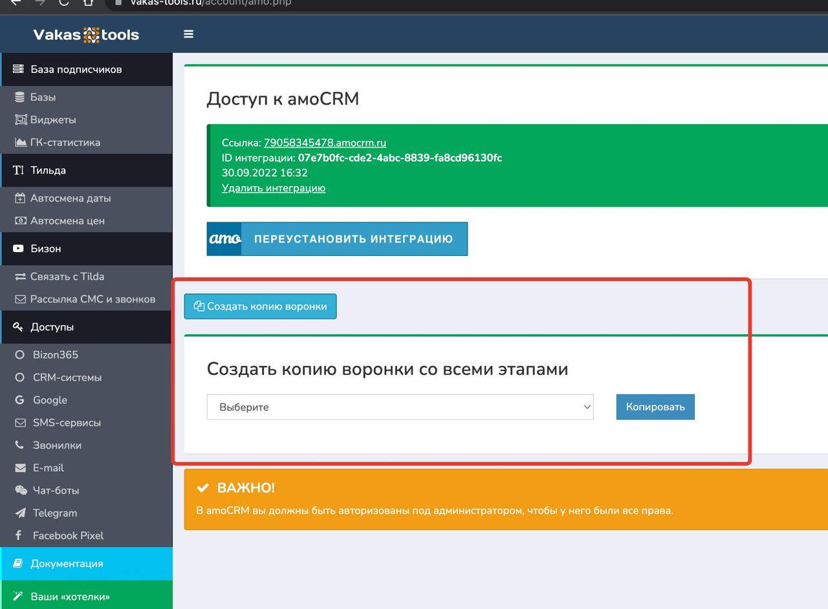
Task: Open Виджеты sidebar item
Action: [x=52, y=120]
